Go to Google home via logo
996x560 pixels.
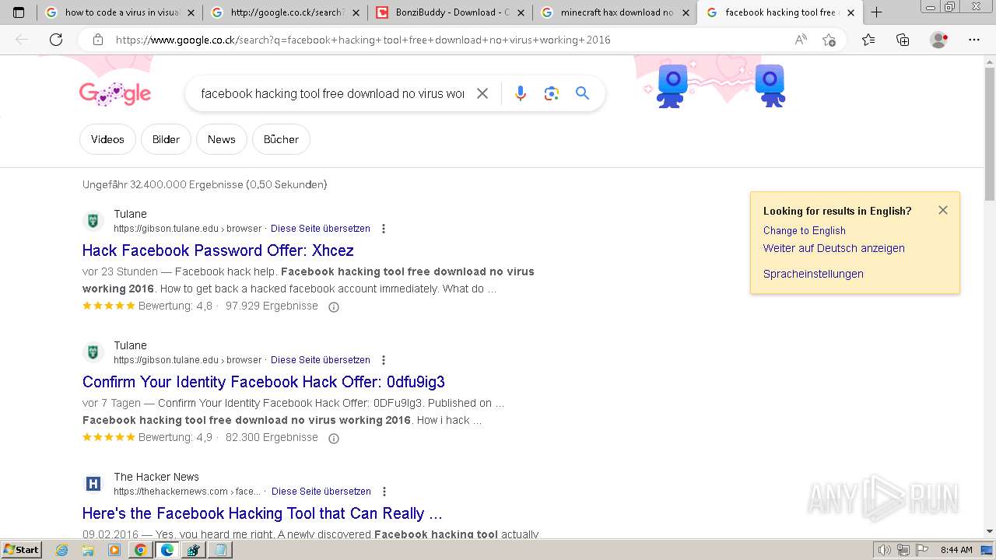pyautogui.click(x=115, y=94)
